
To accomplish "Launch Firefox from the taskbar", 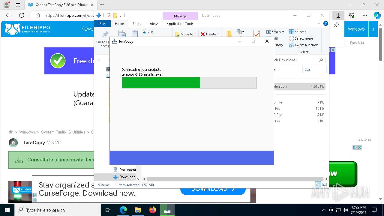I will pyautogui.click(x=153, y=210).
